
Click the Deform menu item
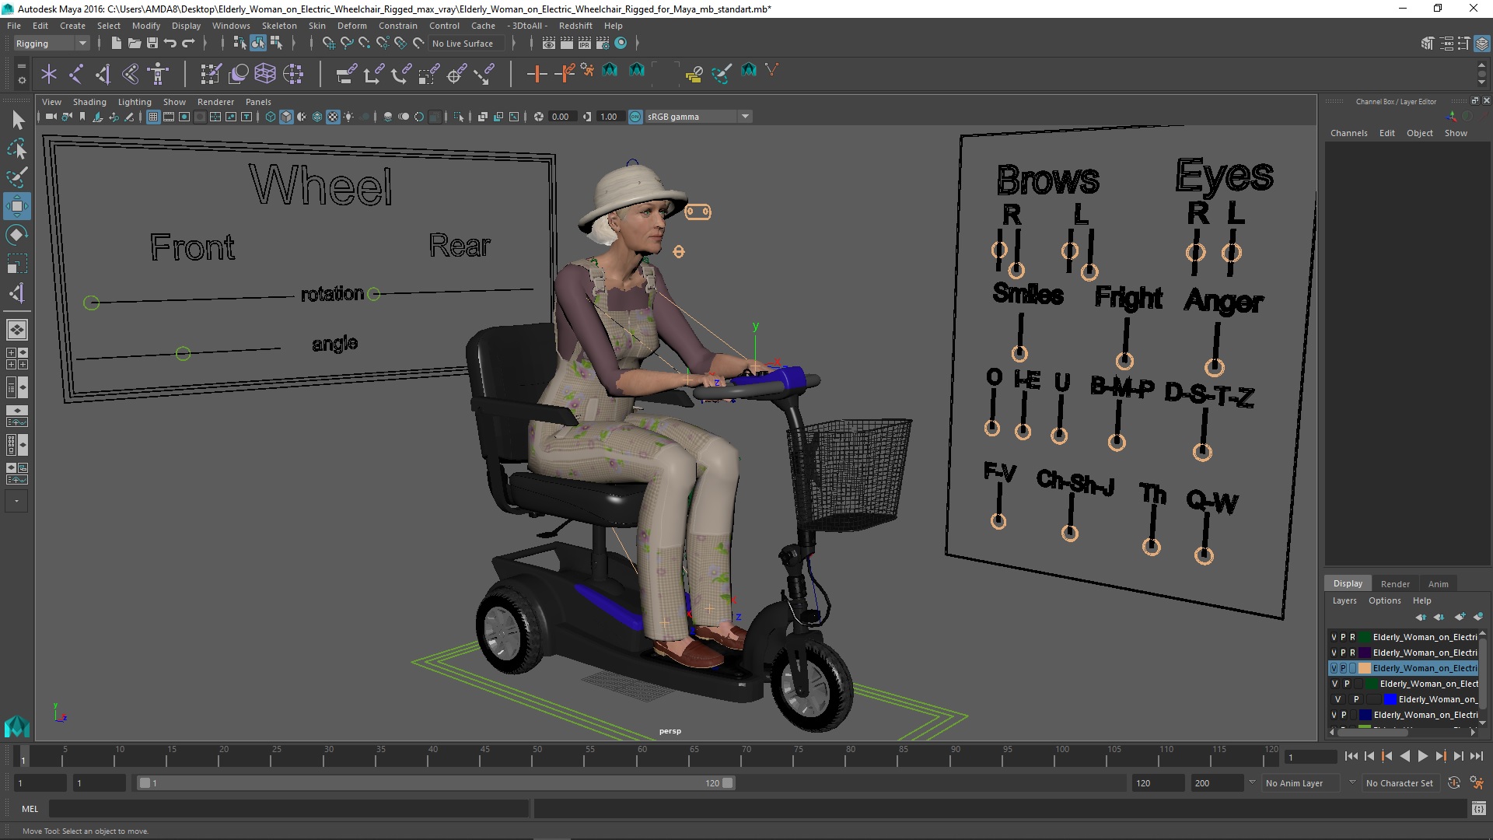(353, 25)
